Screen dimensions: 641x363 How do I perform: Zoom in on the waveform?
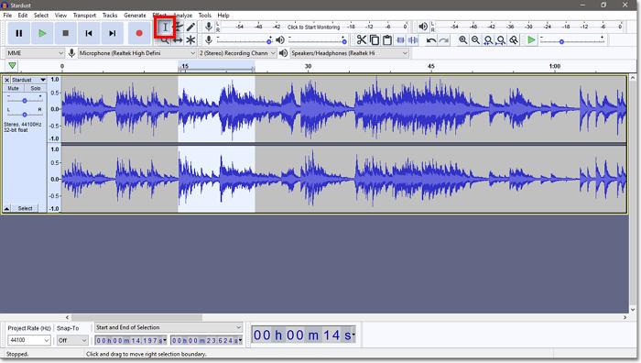click(x=462, y=39)
